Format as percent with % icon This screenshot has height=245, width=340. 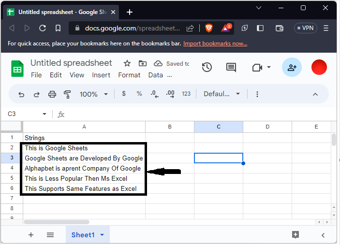click(139, 94)
